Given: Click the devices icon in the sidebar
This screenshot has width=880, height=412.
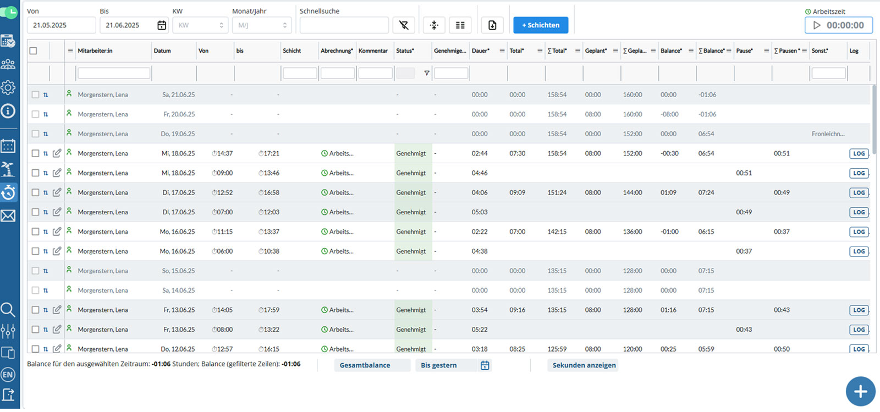Looking at the screenshot, I should point(8,353).
